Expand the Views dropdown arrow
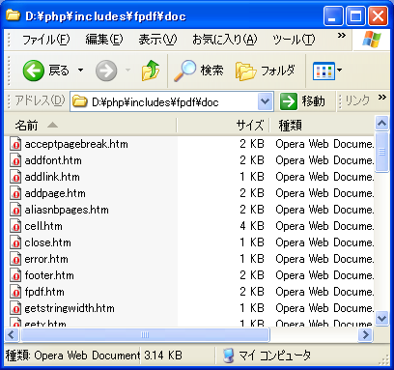This screenshot has height=370, width=394. point(339,70)
